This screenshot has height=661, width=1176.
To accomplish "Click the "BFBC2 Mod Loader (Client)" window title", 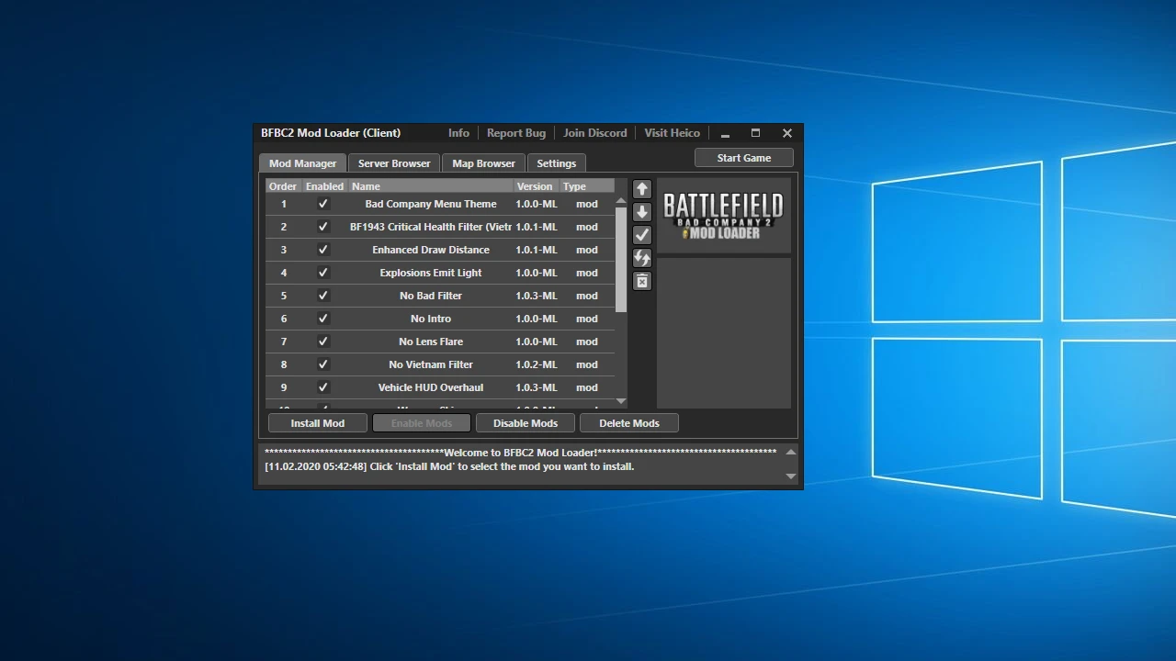I will (x=331, y=133).
